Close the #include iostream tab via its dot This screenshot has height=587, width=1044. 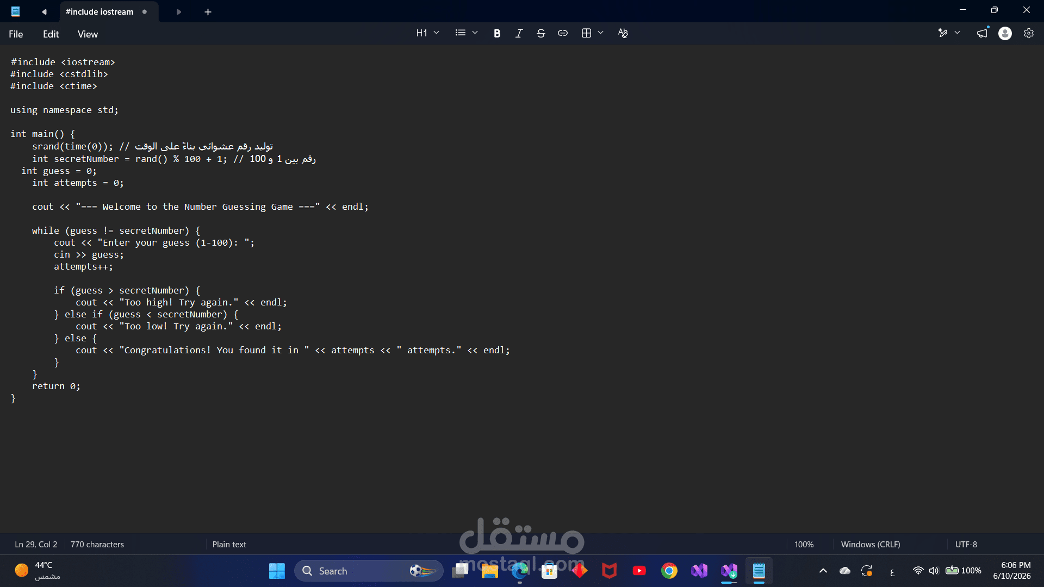coord(145,12)
